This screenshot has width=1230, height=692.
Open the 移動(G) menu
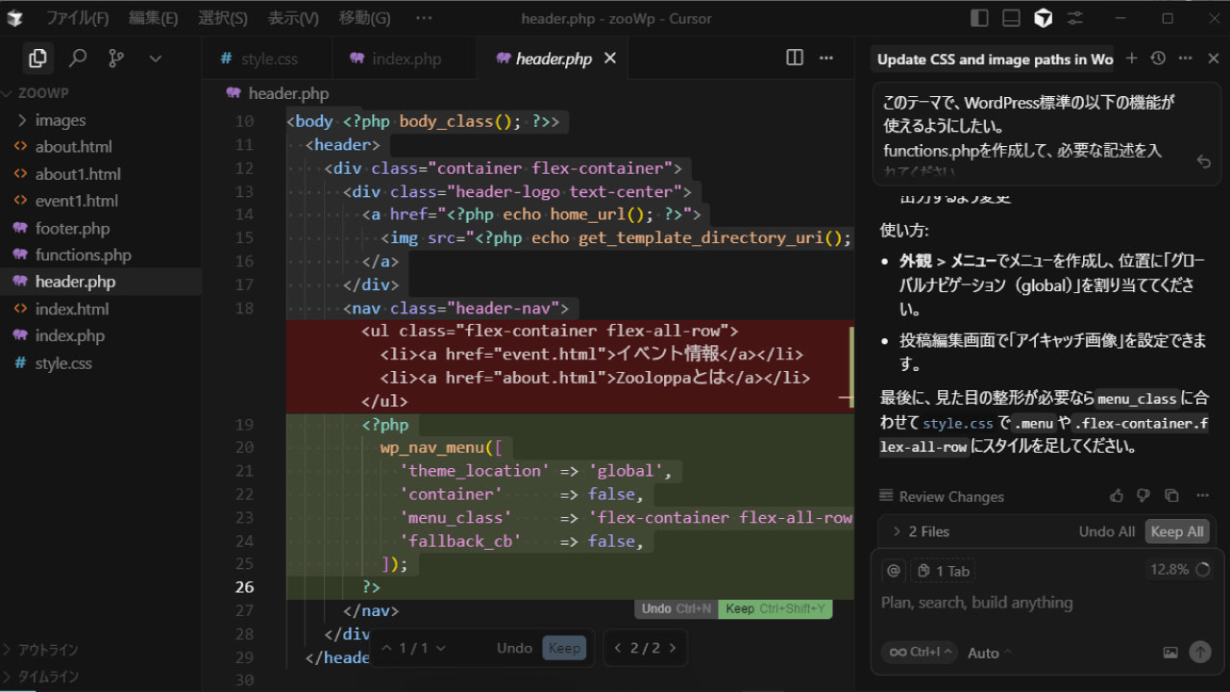pyautogui.click(x=365, y=18)
